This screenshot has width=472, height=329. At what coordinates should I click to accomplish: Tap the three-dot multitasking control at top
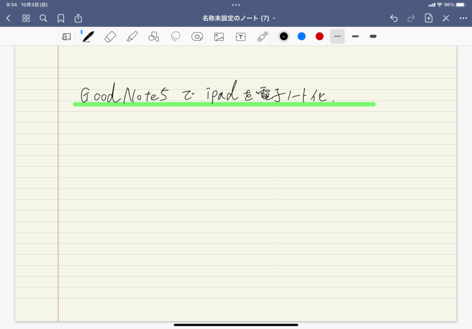tap(236, 5)
